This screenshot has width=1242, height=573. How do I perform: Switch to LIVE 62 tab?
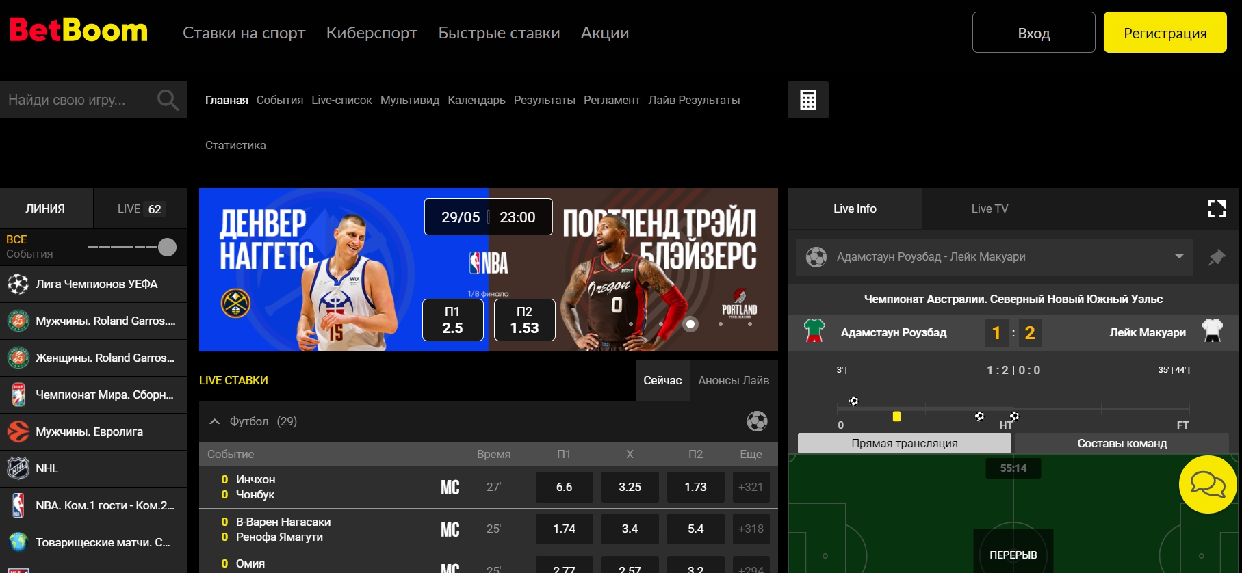pyautogui.click(x=140, y=209)
